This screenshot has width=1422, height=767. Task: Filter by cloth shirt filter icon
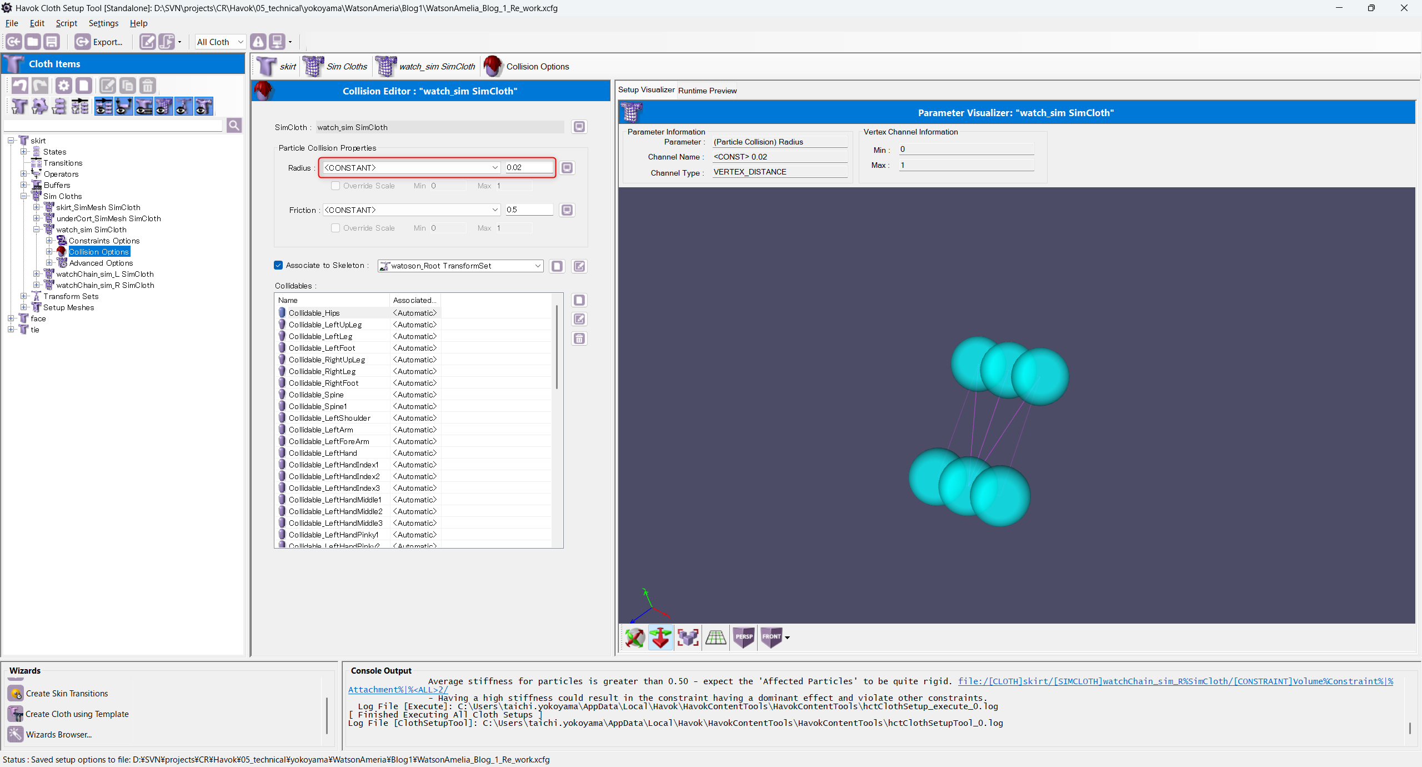pyautogui.click(x=19, y=106)
